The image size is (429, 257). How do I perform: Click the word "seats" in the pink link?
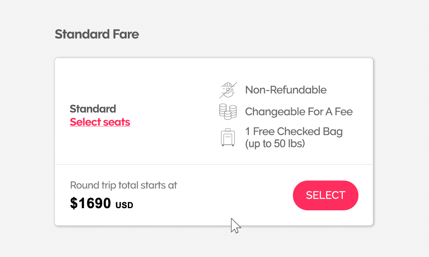pyautogui.click(x=116, y=122)
